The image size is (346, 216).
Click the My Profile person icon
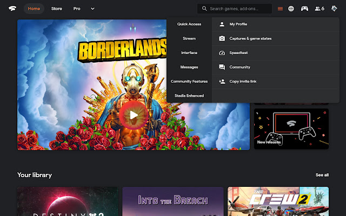coord(222,24)
